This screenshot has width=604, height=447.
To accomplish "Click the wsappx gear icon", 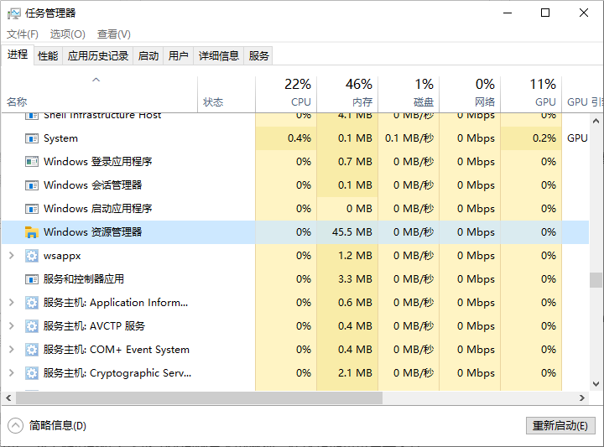I will pos(32,256).
